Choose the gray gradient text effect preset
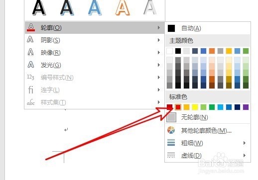The width and height of the screenshot is (258, 180). pyautogui.click(x=150, y=7)
